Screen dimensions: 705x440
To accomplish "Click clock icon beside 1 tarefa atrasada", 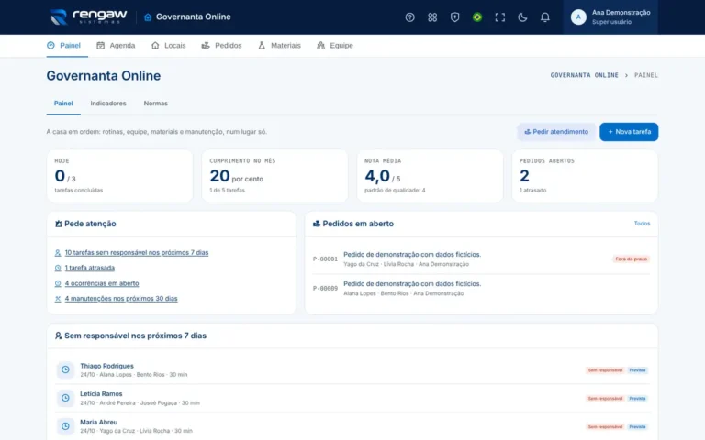I will pyautogui.click(x=58, y=268).
